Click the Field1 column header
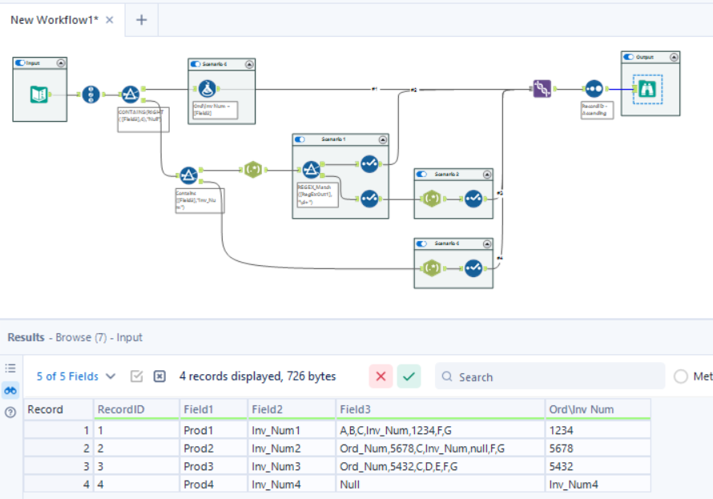This screenshot has height=499, width=713. [x=214, y=409]
